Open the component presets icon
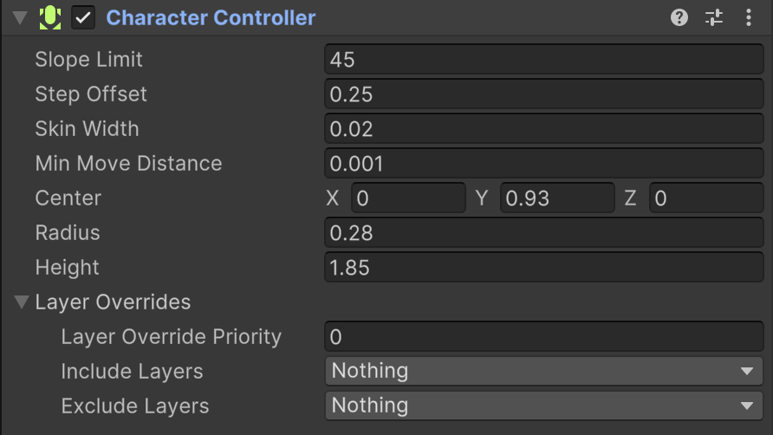The image size is (773, 435). click(x=714, y=17)
